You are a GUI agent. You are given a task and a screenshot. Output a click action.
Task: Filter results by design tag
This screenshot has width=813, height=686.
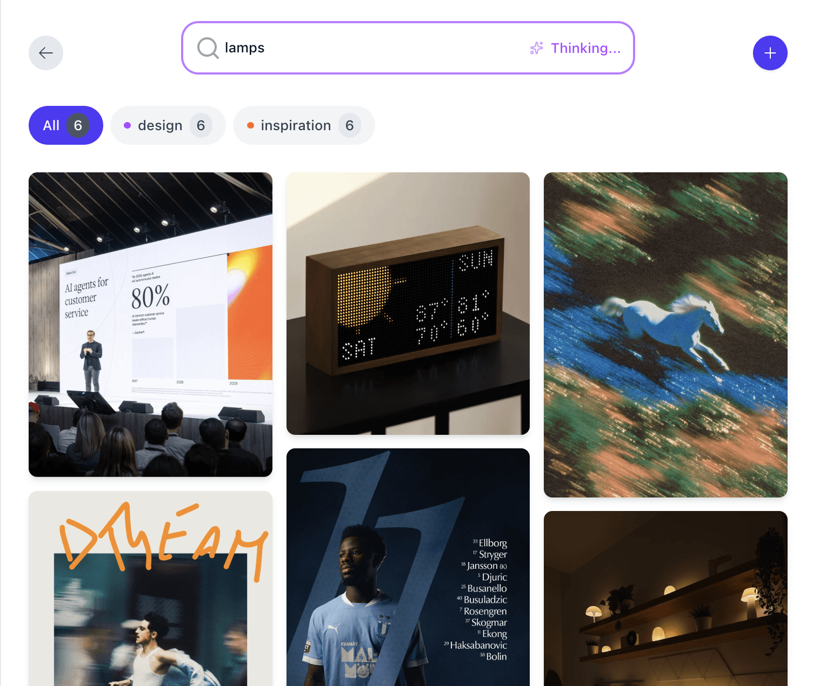pyautogui.click(x=168, y=125)
